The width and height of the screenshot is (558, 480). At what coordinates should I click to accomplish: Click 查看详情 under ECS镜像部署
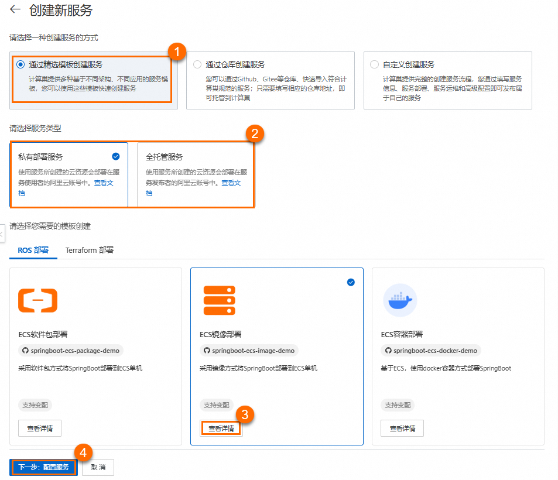(x=221, y=428)
